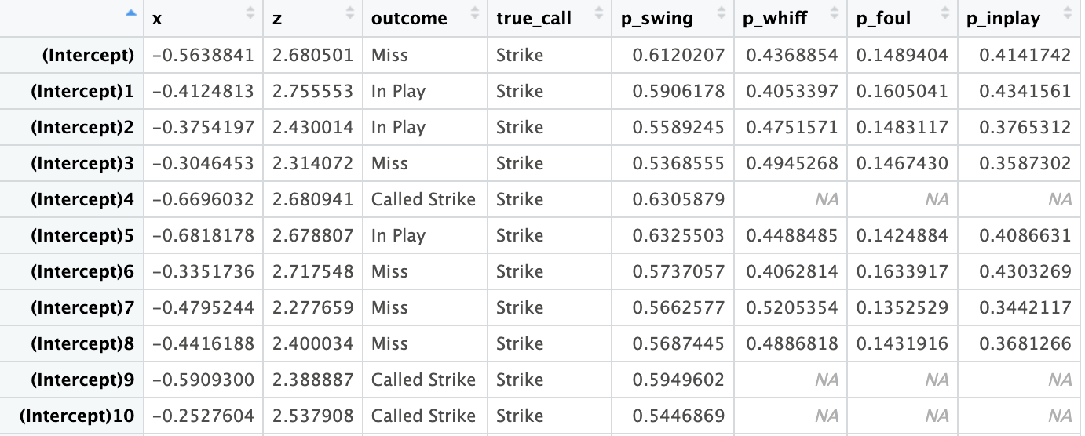Sort by the z column arrows
This screenshot has height=436, width=1085.
351,13
